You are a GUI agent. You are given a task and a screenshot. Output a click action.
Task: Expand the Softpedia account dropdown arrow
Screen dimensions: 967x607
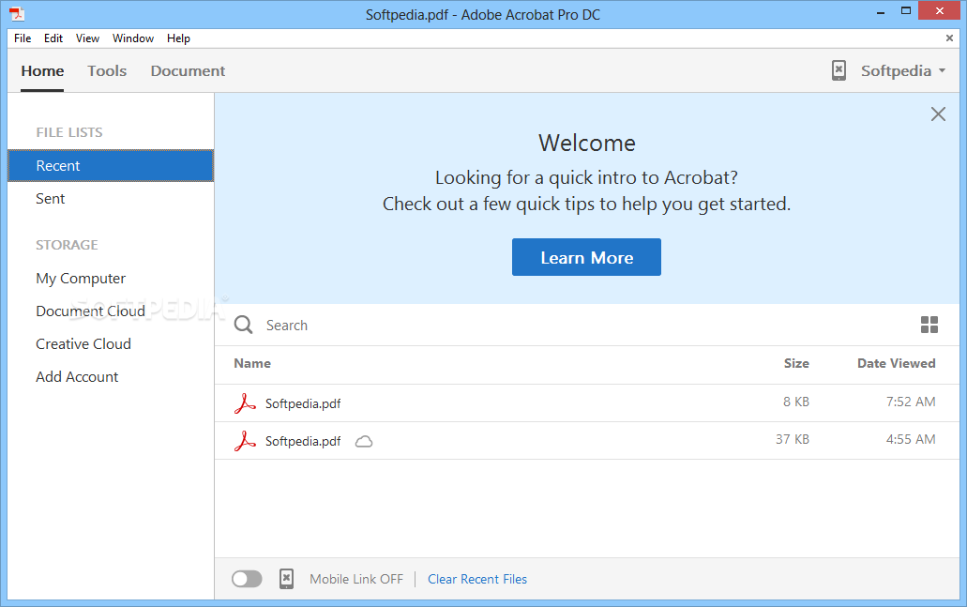click(x=942, y=71)
